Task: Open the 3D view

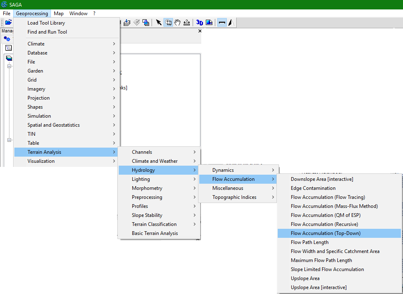Action: click(x=199, y=23)
